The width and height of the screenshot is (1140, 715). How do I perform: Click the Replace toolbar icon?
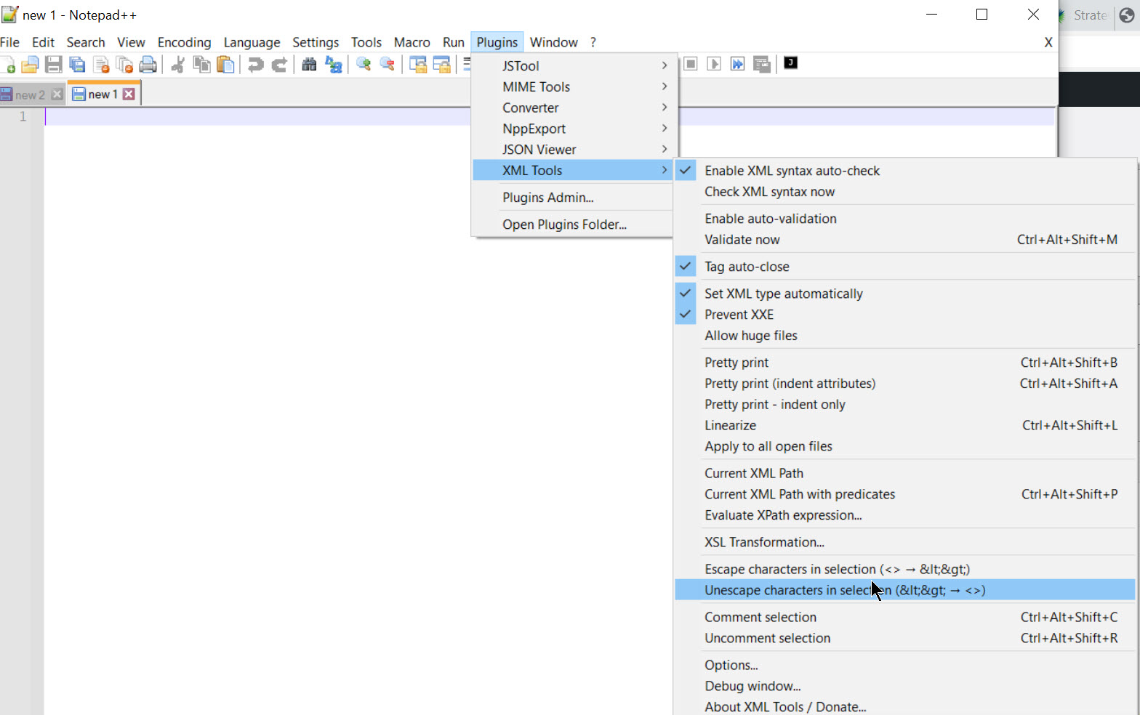[333, 65]
